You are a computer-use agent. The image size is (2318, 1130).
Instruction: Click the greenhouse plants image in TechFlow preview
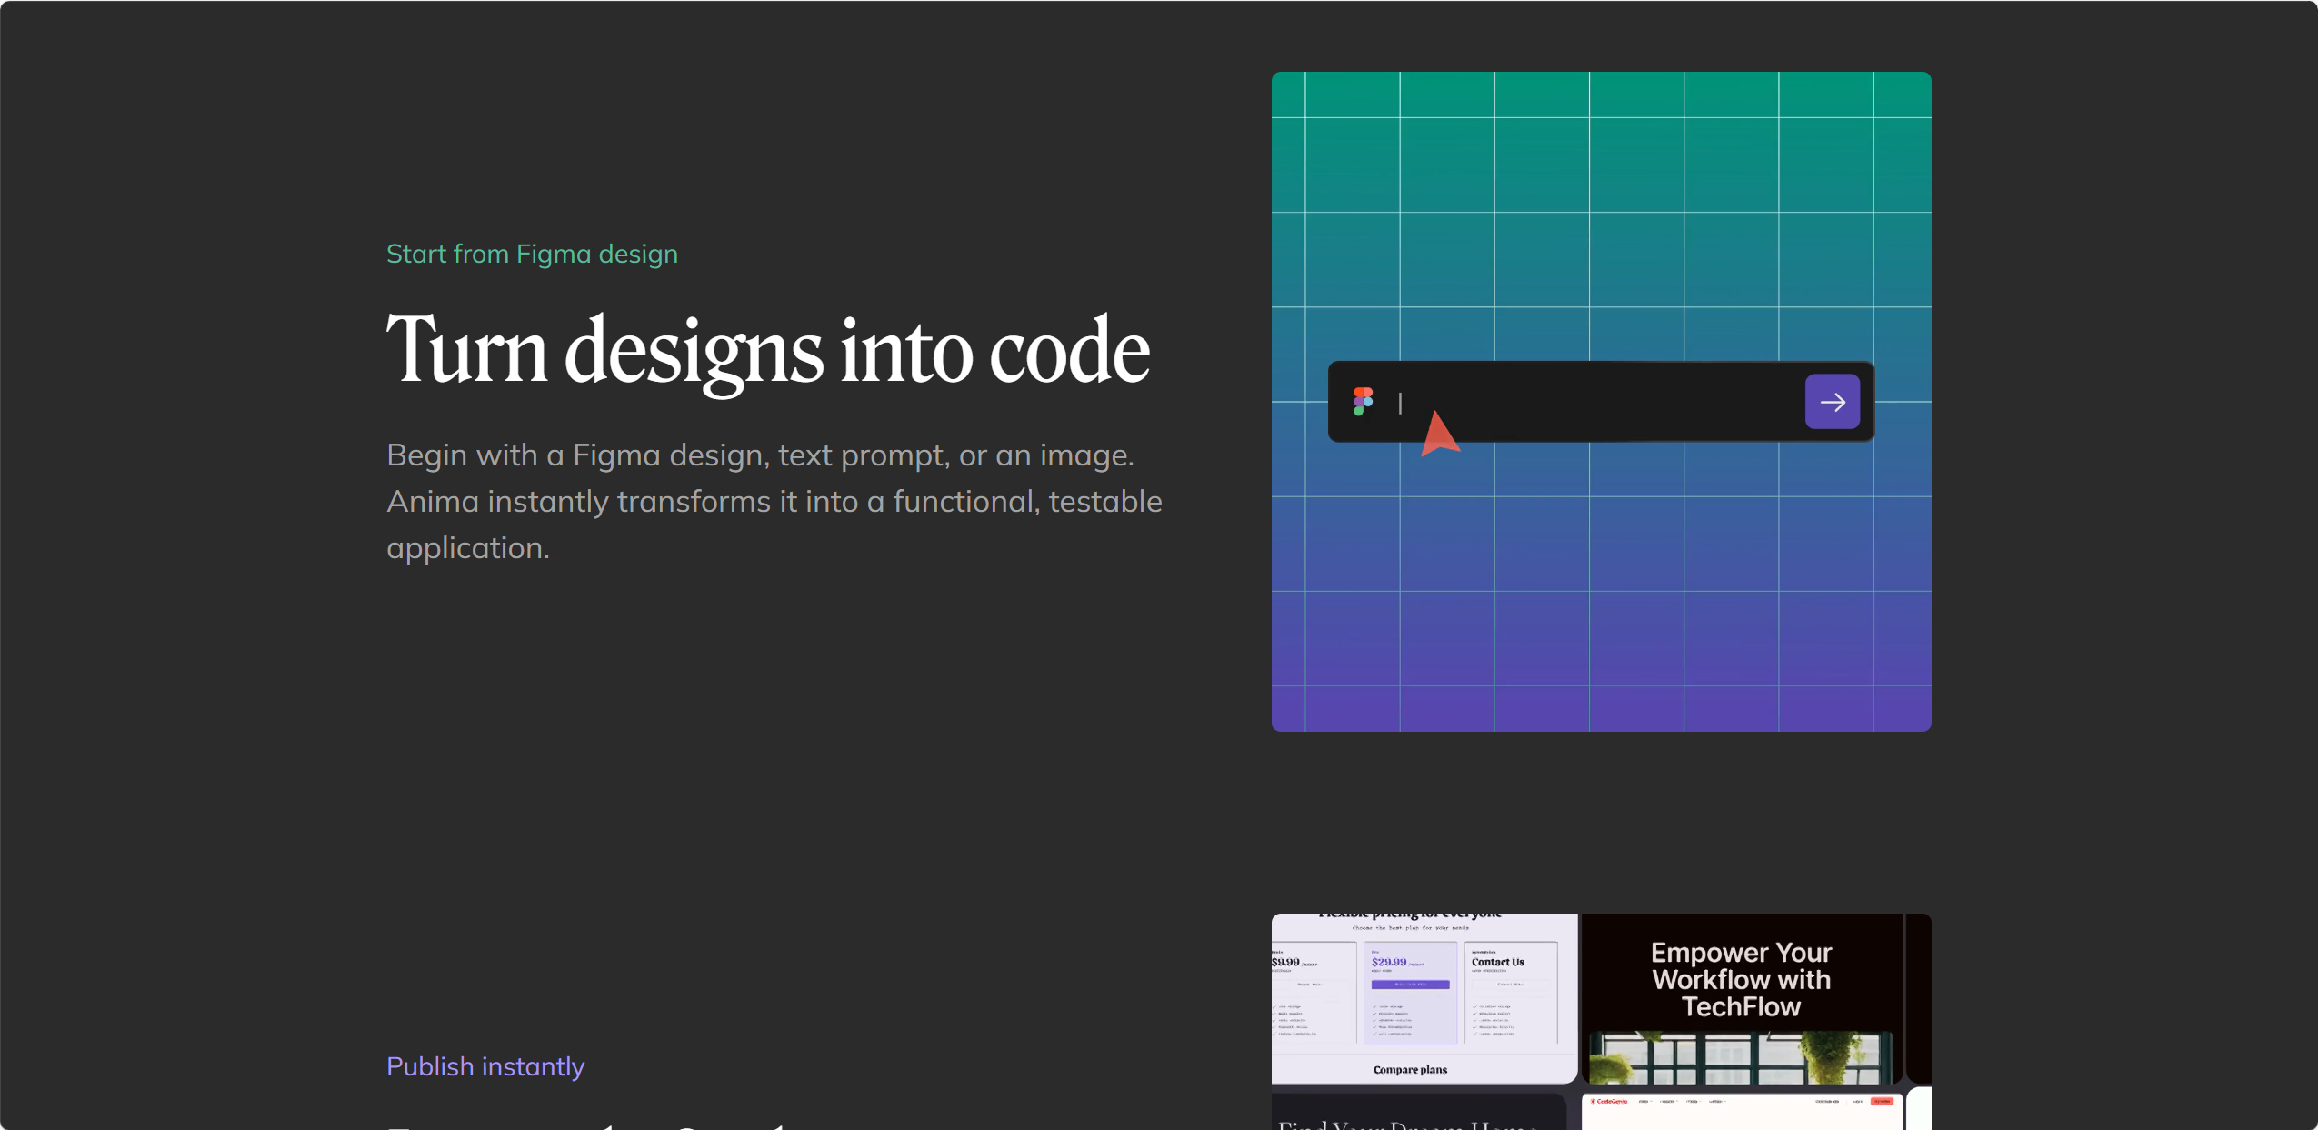tap(1740, 1057)
